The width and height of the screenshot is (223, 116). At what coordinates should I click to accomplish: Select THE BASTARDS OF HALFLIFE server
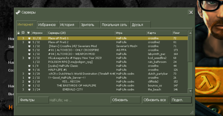tap(102, 86)
